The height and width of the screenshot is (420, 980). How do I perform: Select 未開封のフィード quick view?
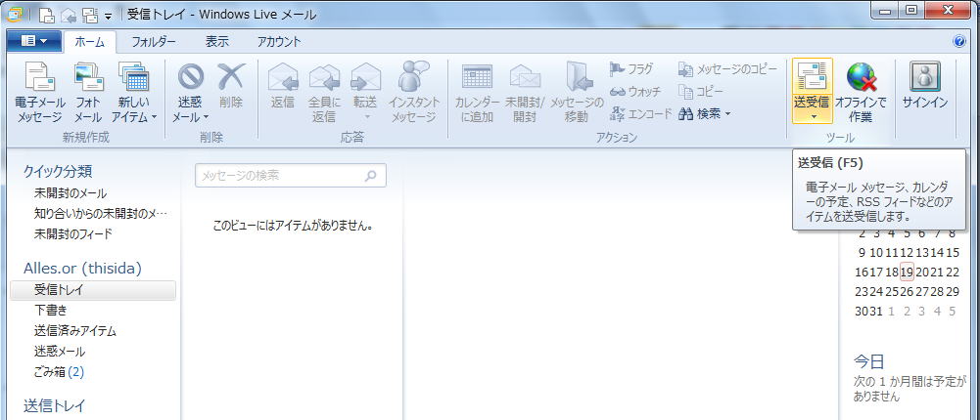tap(73, 234)
